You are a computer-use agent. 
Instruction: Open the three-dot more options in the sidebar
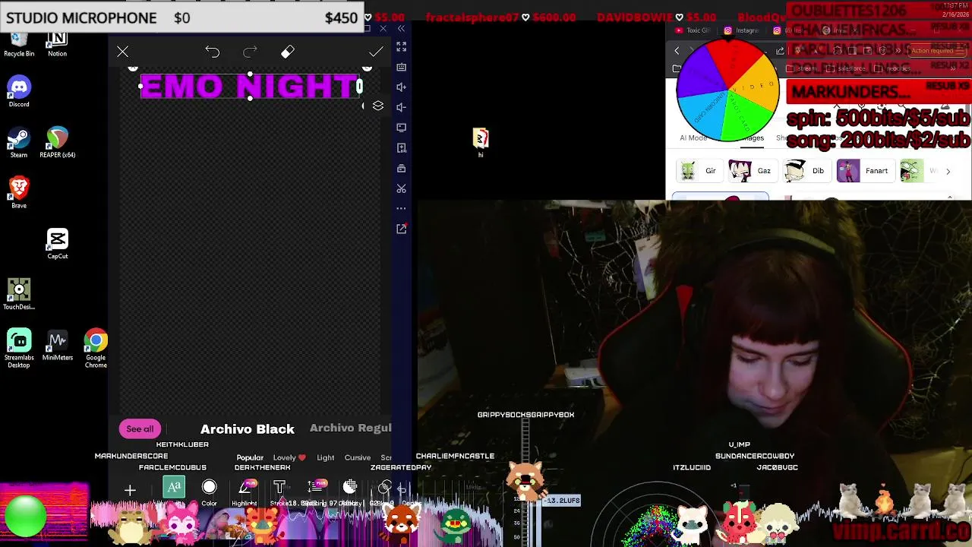[x=402, y=208]
